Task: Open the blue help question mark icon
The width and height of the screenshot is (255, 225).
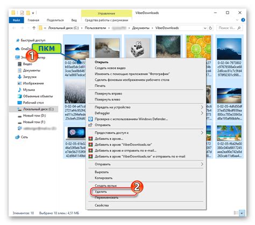Action: pyautogui.click(x=243, y=20)
